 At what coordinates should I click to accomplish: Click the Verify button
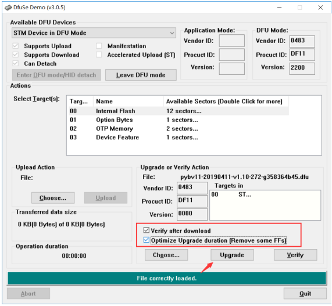pos(295,255)
